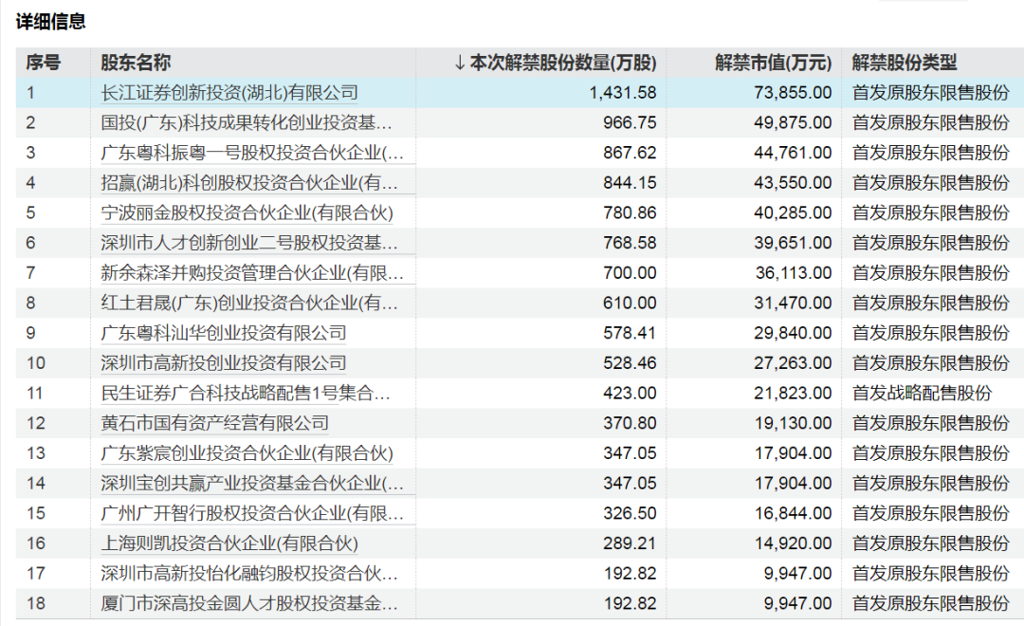This screenshot has height=626, width=1024.
Task: Open shareholder link 广州广开智行股权投资合伙企业
Action: (252, 514)
